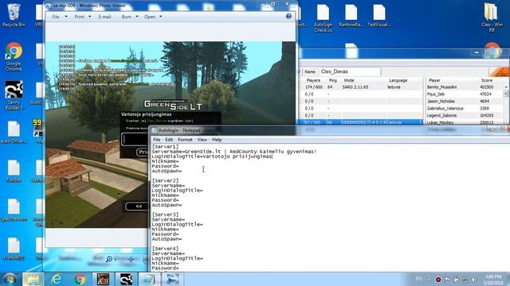The width and height of the screenshot is (510, 286).
Task: Select the AutoSign Check.cs desktop file
Action: click(323, 18)
